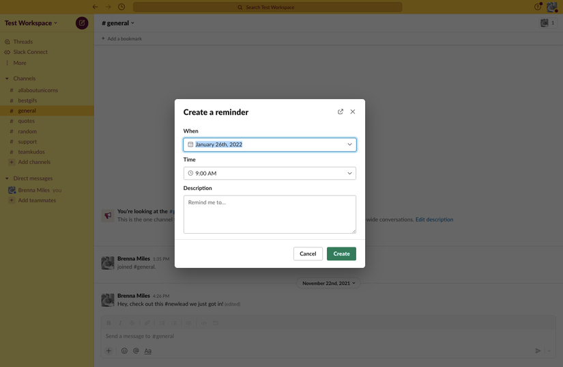563x367 pixels.
Task: Open direct message with Brenna Miles
Action: click(33, 190)
